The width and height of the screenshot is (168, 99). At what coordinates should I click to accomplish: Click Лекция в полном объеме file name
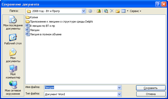pyautogui.click(x=46, y=34)
